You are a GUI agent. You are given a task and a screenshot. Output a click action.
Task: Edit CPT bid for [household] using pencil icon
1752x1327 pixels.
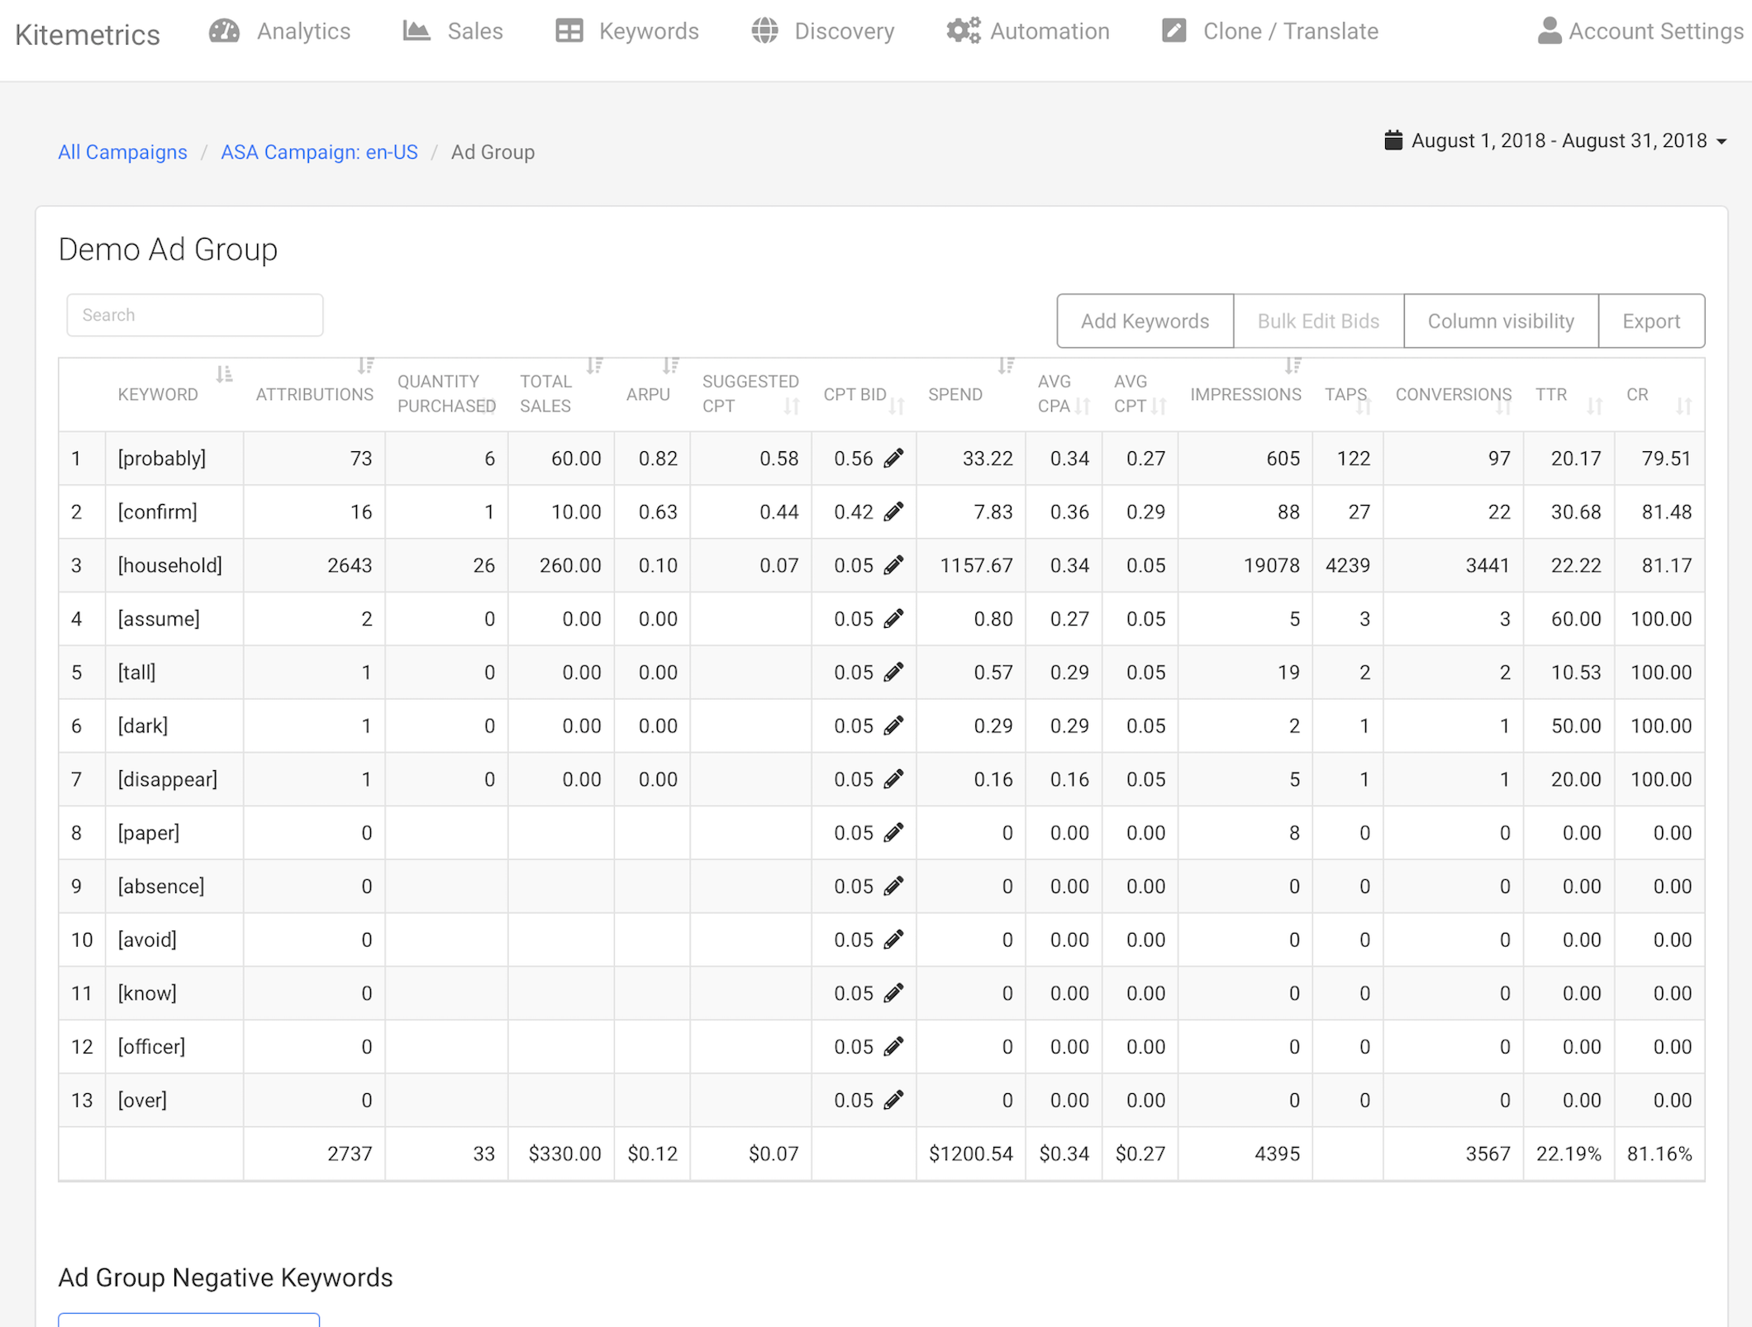[895, 565]
